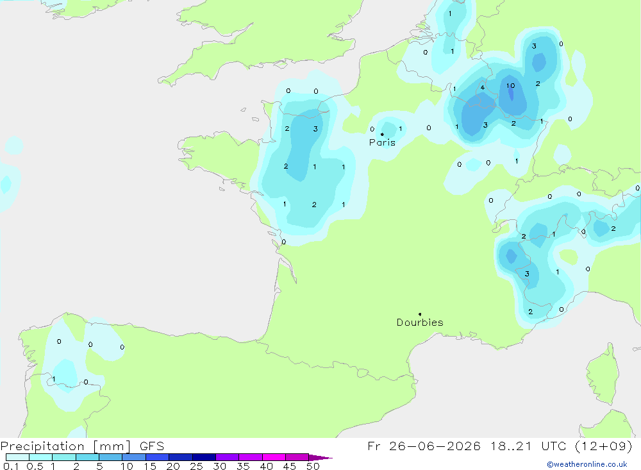The width and height of the screenshot is (641, 470).
Task: Click the date 'Fr 26-06-2026'
Action: pos(424,446)
